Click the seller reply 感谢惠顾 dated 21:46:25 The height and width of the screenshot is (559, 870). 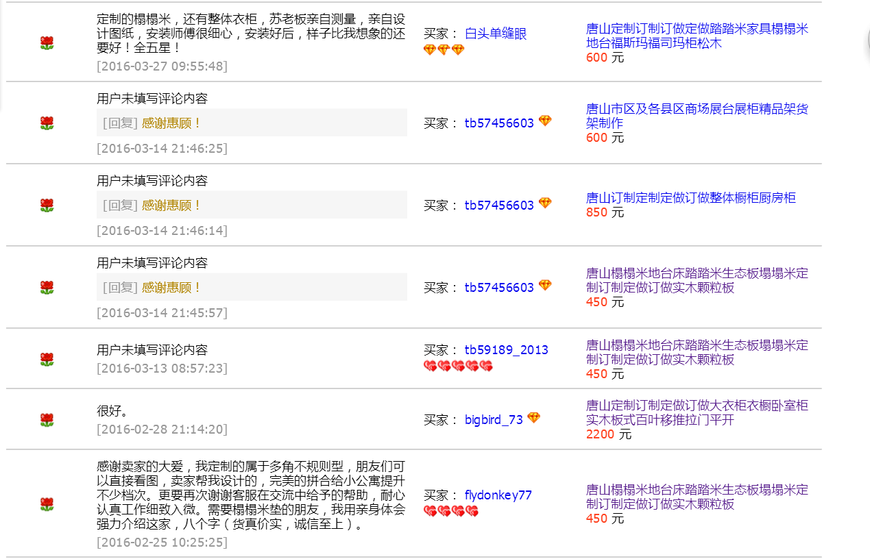tap(171, 123)
